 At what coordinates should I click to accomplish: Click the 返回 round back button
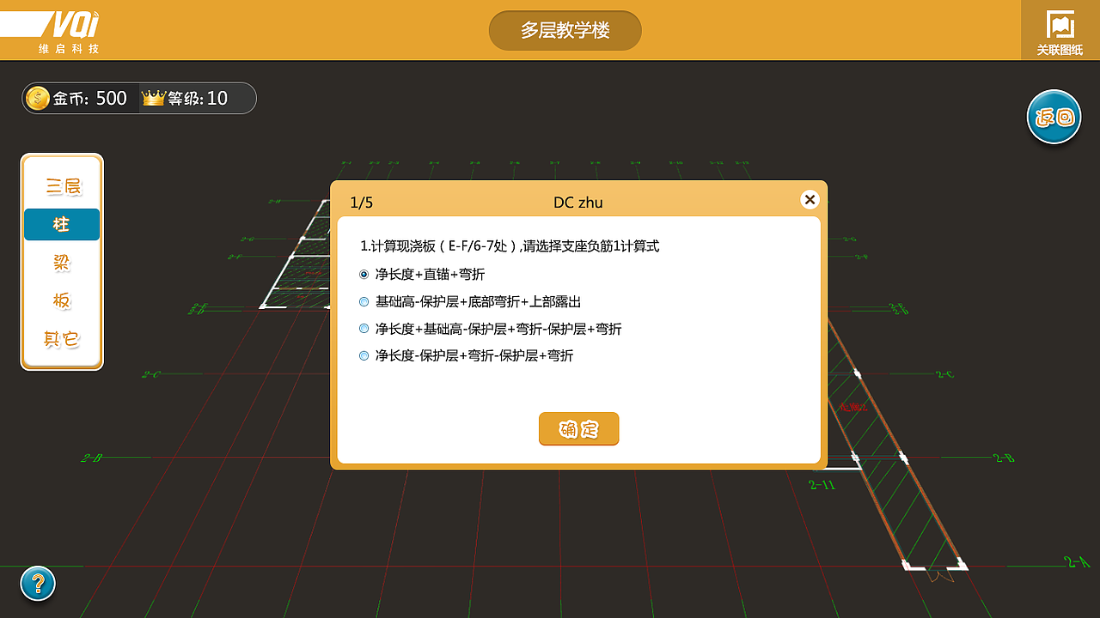coord(1054,117)
